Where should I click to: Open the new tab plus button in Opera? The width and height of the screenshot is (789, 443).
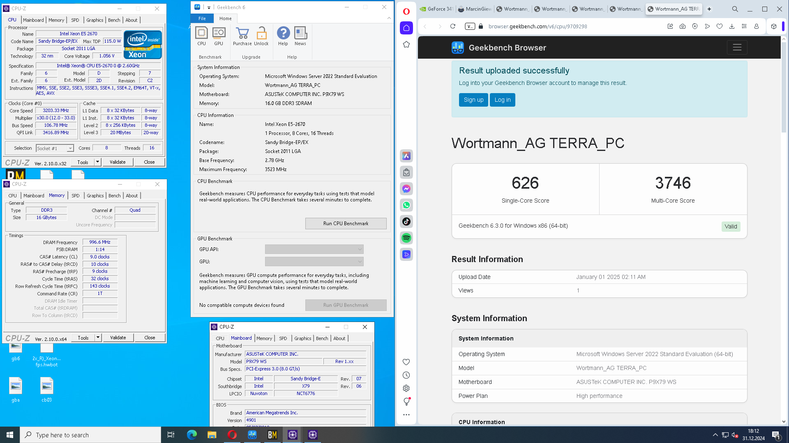point(709,9)
